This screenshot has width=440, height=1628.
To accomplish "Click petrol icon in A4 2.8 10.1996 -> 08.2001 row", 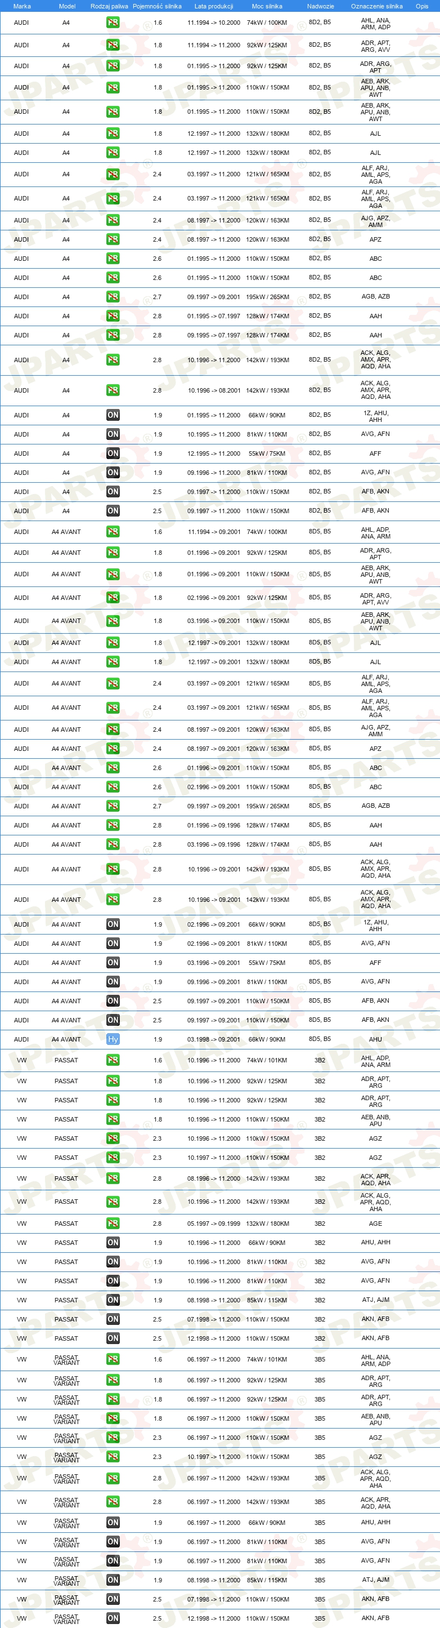I will (x=113, y=390).
